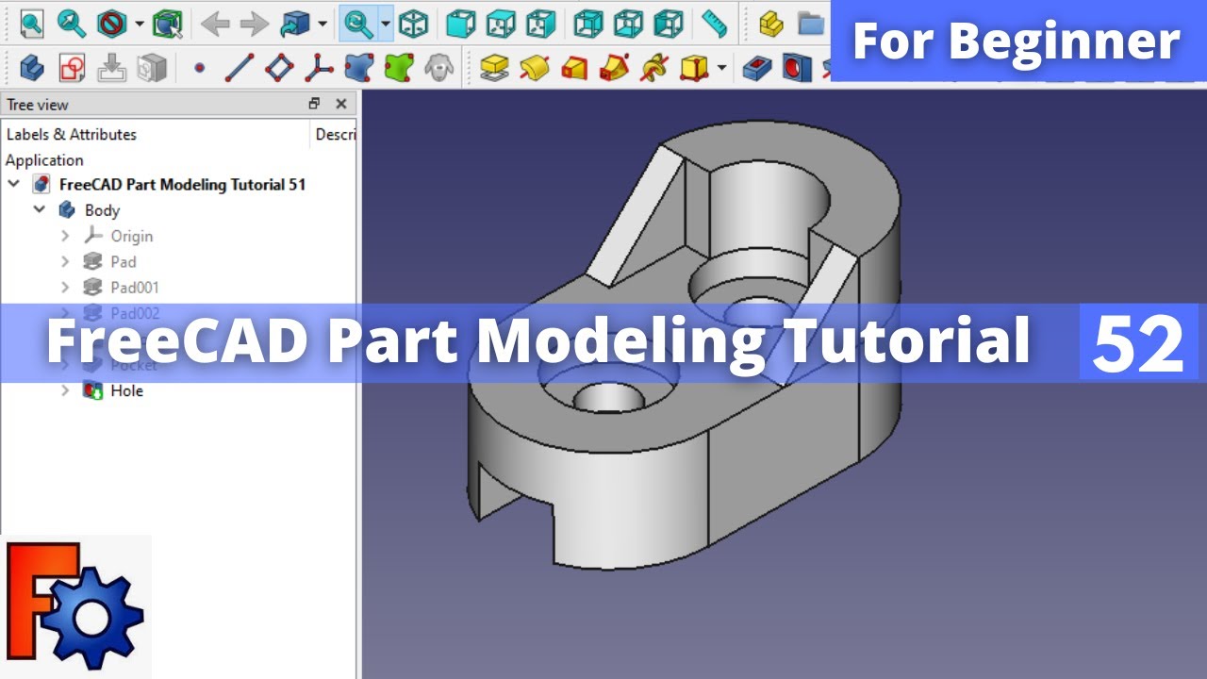This screenshot has height=679, width=1207.
Task: Click the greyed Validate Sketch icon
Action: coord(152,67)
